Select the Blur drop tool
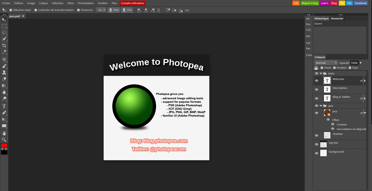372x191 pixels. [x=4, y=92]
